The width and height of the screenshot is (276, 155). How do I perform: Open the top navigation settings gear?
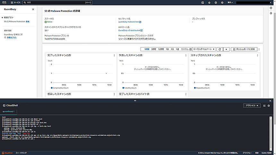(222, 3)
